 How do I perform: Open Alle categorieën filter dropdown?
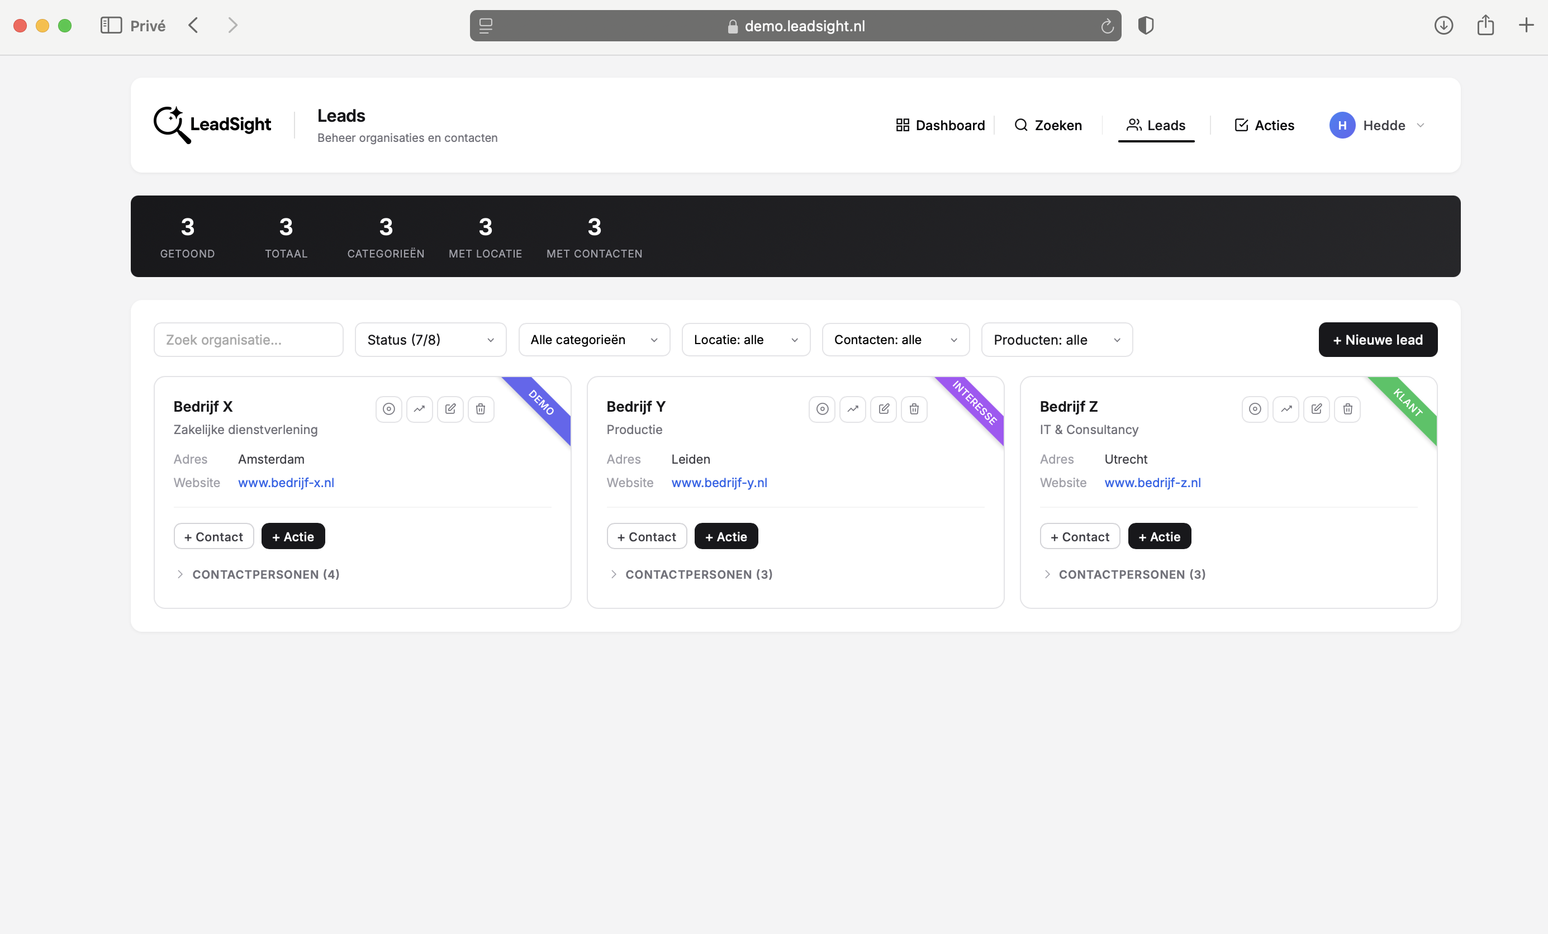pyautogui.click(x=593, y=340)
